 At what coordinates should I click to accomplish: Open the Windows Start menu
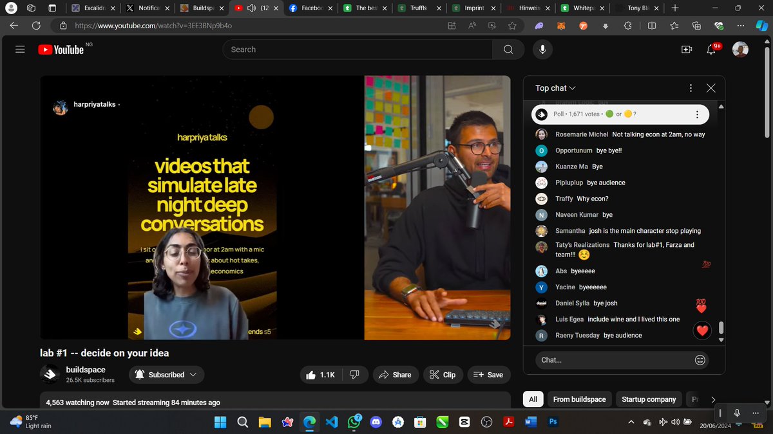click(x=220, y=422)
